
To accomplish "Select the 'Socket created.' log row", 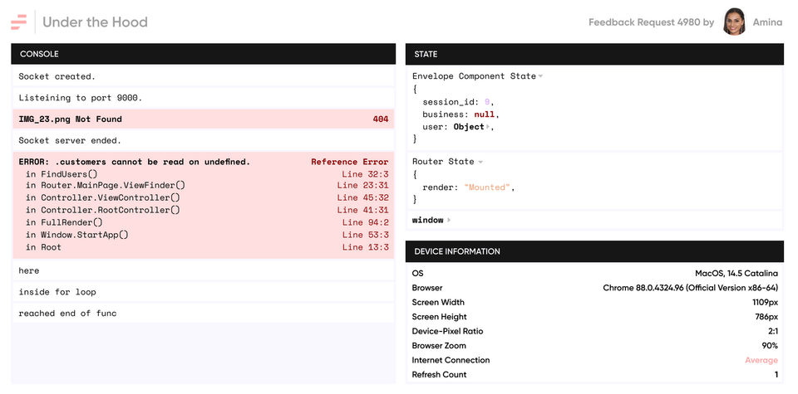I will pyautogui.click(x=203, y=76).
